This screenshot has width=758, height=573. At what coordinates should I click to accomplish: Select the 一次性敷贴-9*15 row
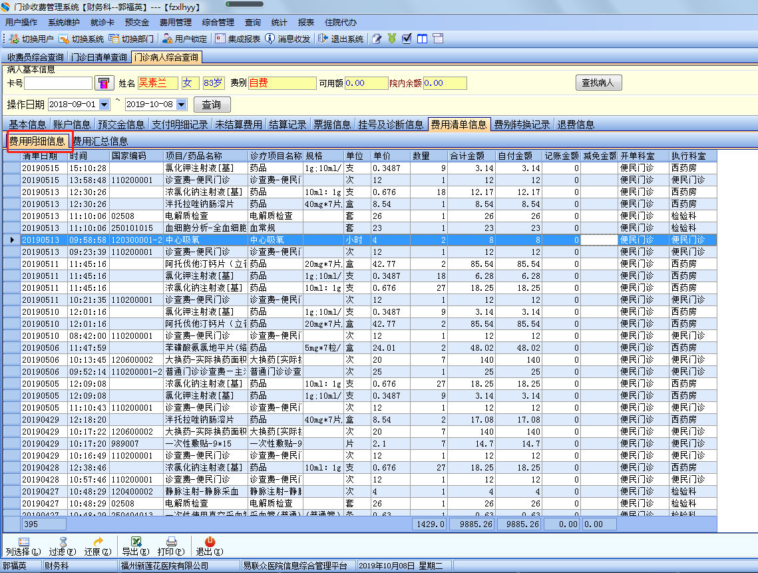360,443
